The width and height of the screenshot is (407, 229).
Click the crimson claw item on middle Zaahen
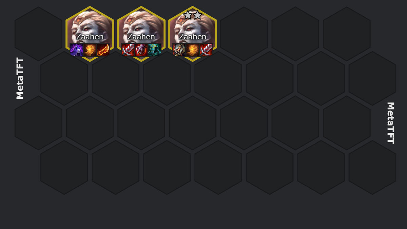(x=141, y=50)
